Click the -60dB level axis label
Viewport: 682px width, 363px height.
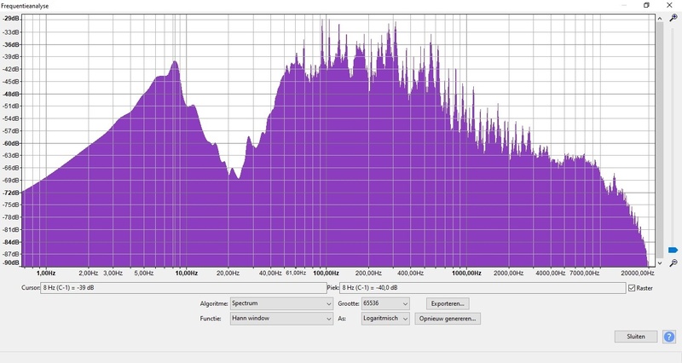coord(11,143)
